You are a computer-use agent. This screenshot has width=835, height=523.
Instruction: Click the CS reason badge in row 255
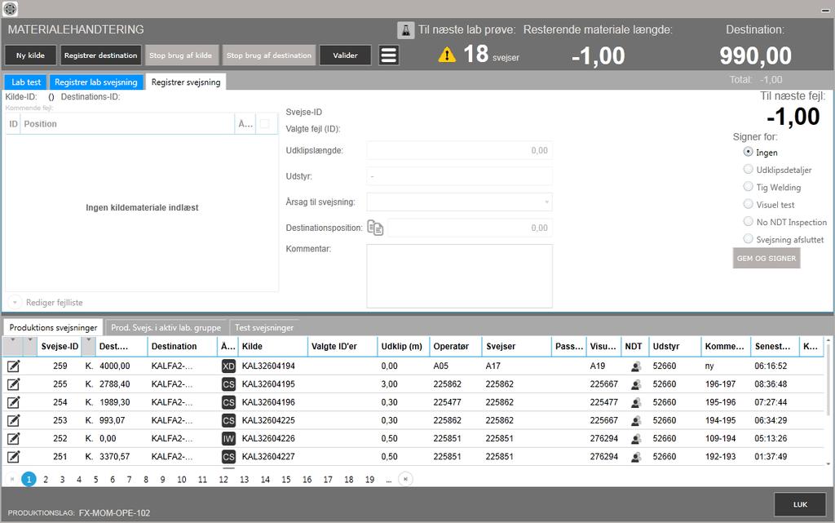click(228, 384)
